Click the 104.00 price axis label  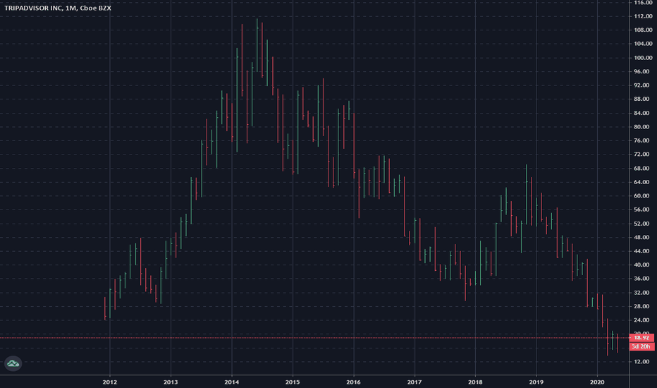[x=643, y=44]
